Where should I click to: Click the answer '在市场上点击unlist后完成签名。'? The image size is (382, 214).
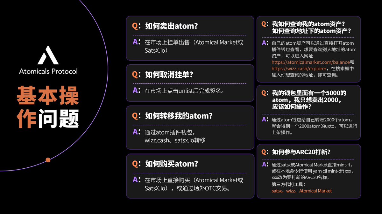pyautogui.click(x=185, y=91)
